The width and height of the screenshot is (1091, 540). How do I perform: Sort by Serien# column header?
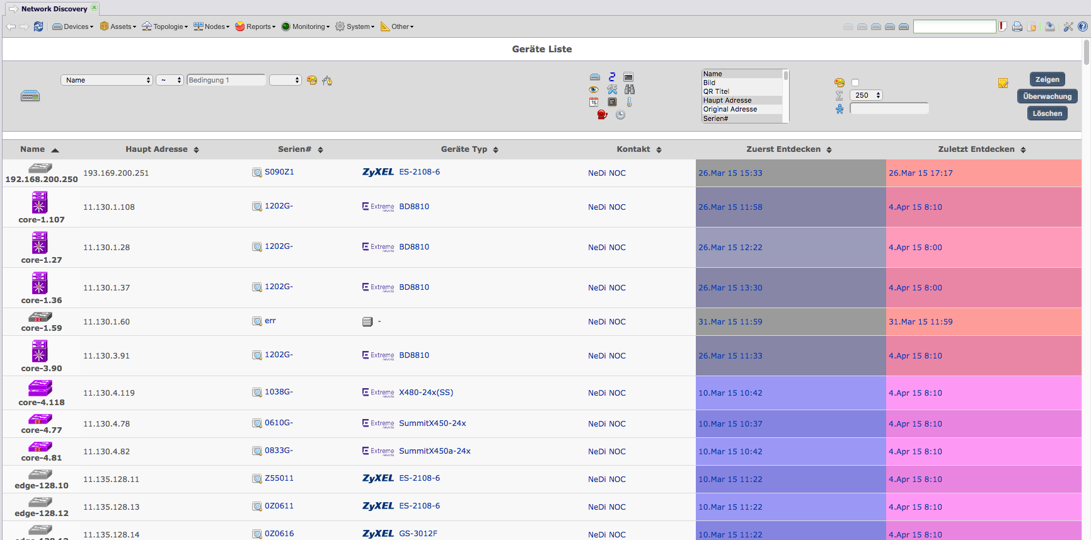[301, 149]
